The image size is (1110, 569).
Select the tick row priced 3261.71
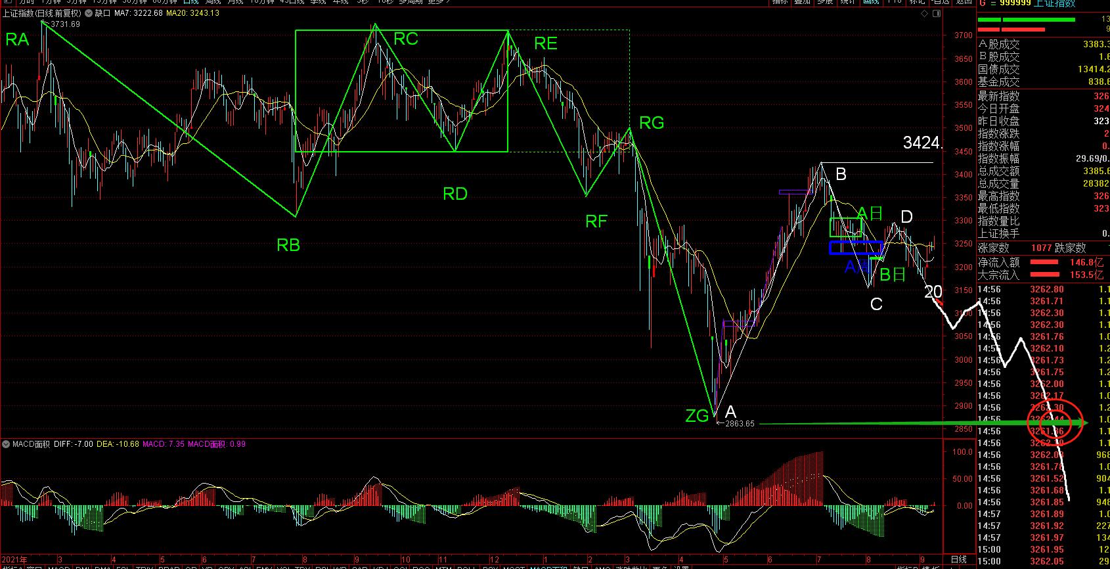[x=1044, y=301]
